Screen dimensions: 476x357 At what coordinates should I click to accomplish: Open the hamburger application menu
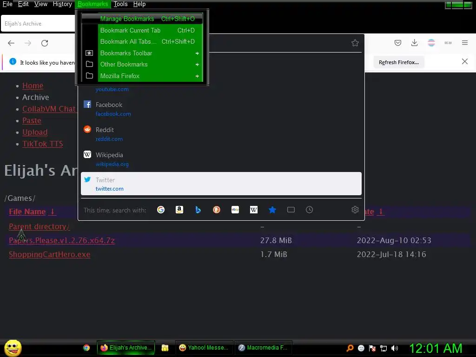click(x=465, y=43)
